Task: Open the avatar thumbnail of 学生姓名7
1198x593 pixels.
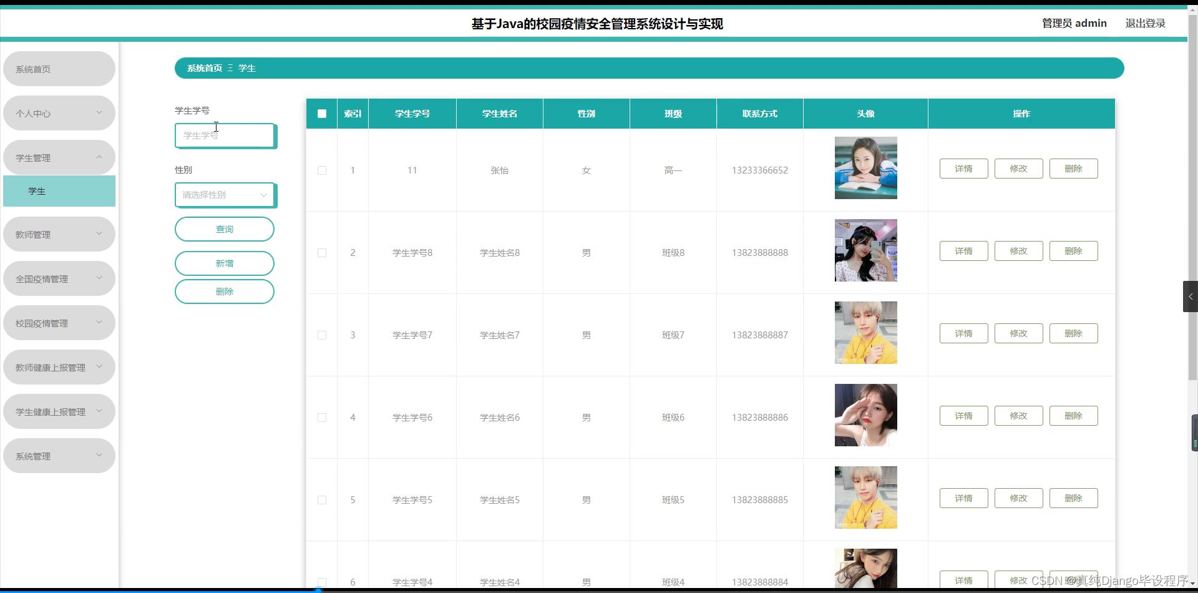Action: tap(866, 333)
